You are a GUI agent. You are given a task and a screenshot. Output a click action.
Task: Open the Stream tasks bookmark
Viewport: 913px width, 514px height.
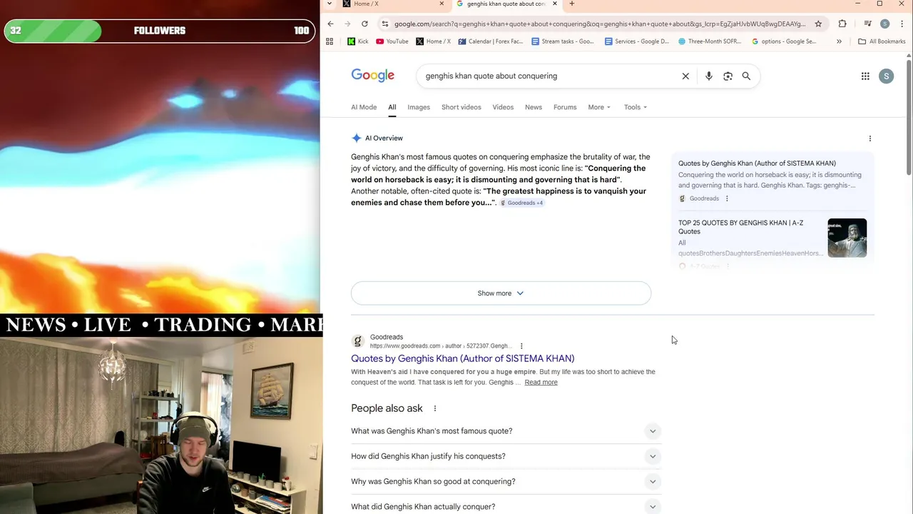tap(563, 41)
